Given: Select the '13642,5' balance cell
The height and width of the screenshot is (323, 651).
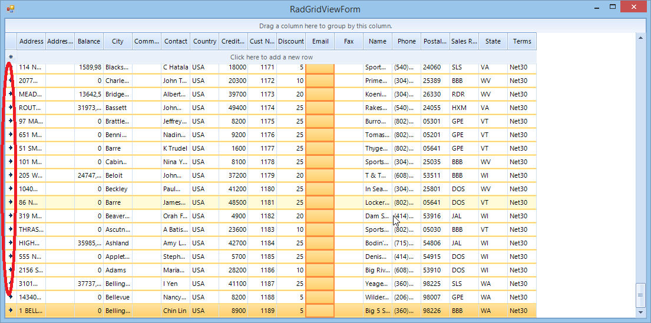Looking at the screenshot, I should pyautogui.click(x=89, y=94).
